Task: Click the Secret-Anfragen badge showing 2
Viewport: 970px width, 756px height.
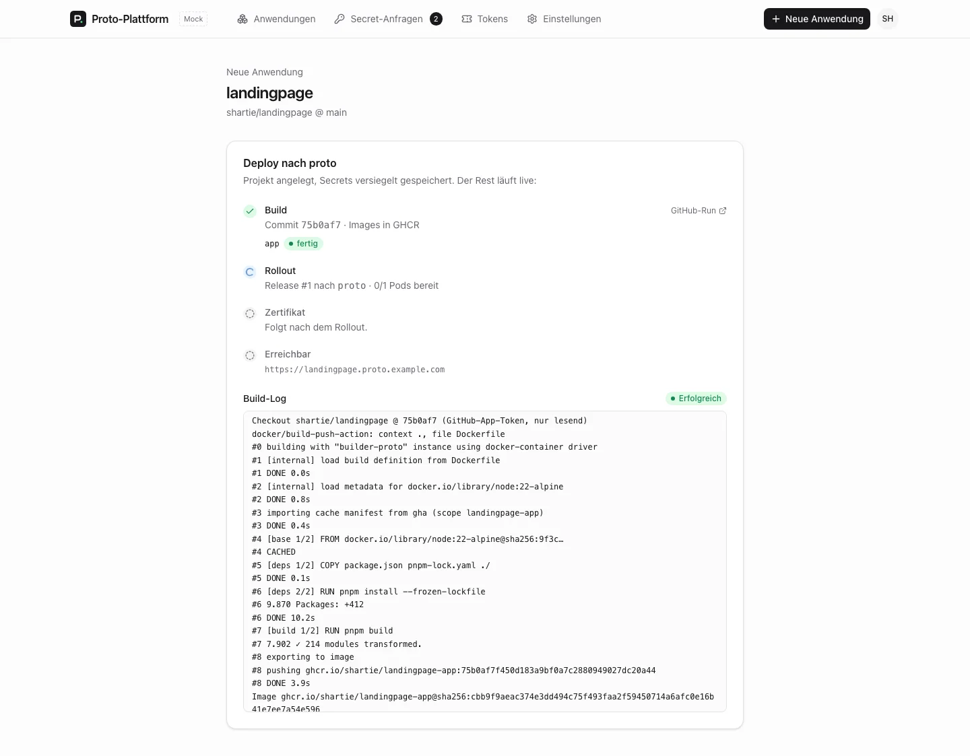Action: [x=437, y=19]
